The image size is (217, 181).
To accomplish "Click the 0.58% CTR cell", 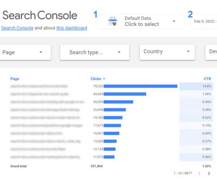I will [196, 149].
